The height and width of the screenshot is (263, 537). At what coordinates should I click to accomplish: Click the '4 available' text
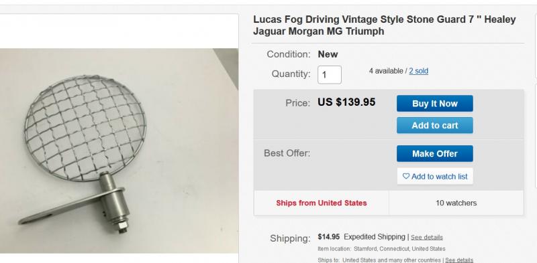click(x=386, y=71)
